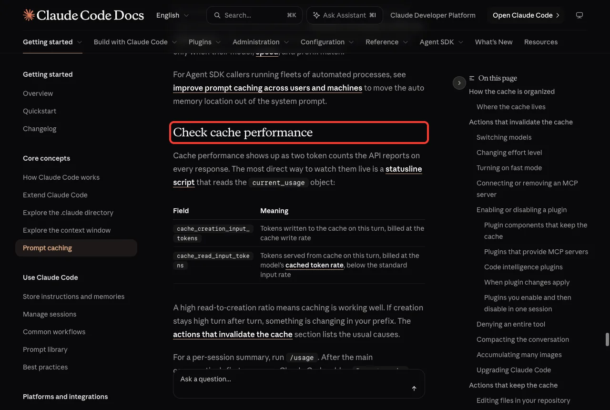Collapse the On this page sidebar arrow

[x=459, y=83]
